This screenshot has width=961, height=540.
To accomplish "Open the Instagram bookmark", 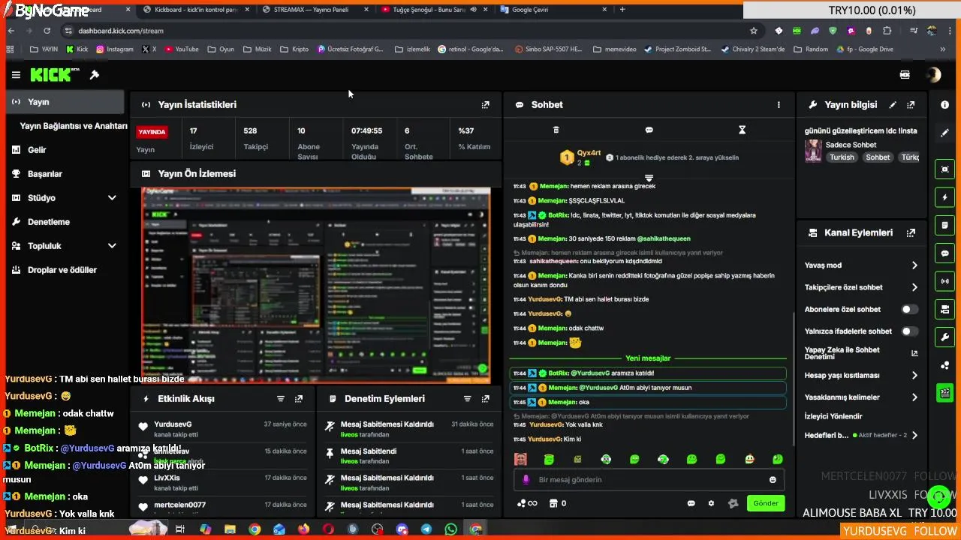I will pyautogui.click(x=114, y=49).
